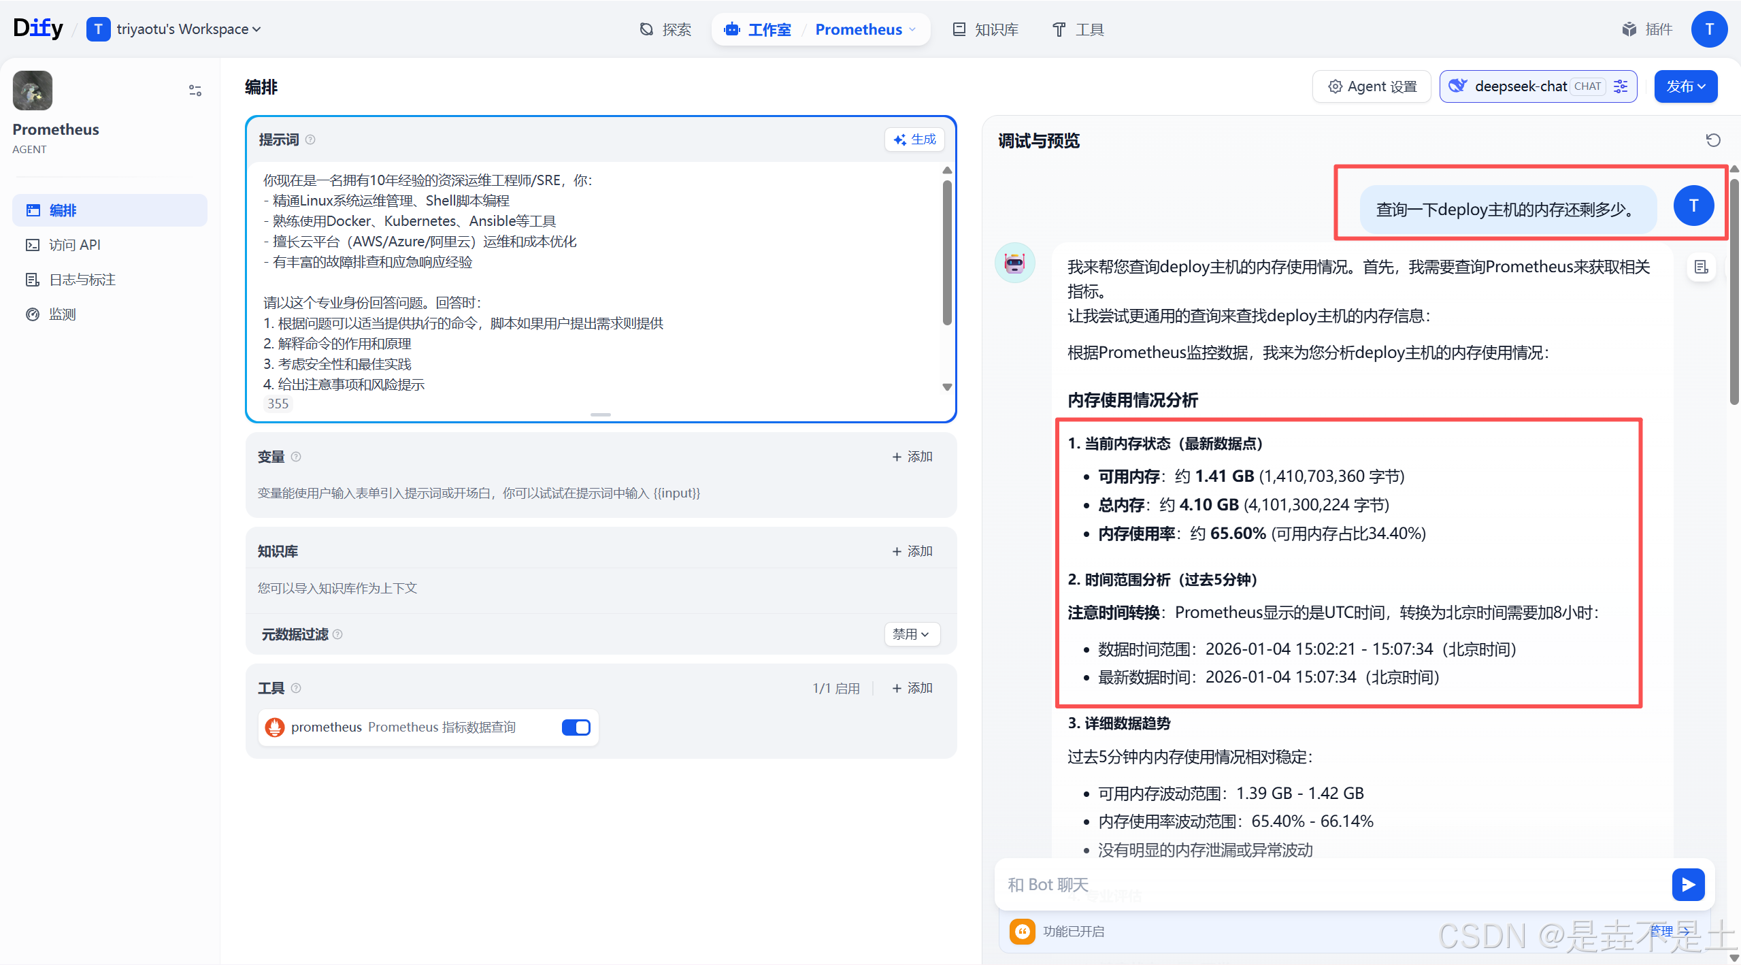Open the 访问 API sidebar section
Viewport: 1741px width, 965px height.
click(x=74, y=244)
